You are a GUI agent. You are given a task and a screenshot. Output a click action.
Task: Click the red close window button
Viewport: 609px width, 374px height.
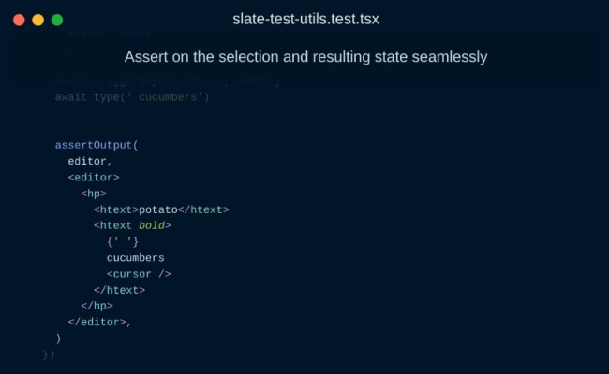pyautogui.click(x=19, y=19)
